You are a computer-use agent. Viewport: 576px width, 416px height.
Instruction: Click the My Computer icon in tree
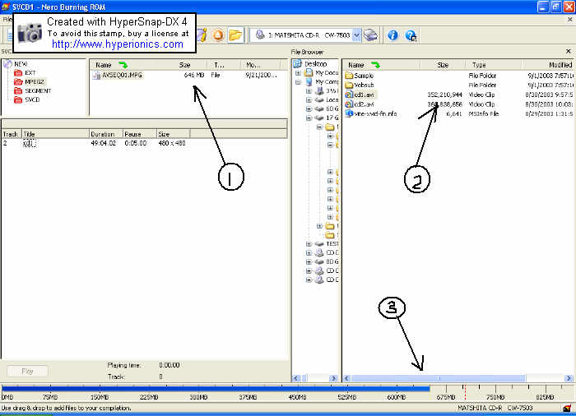click(x=309, y=82)
